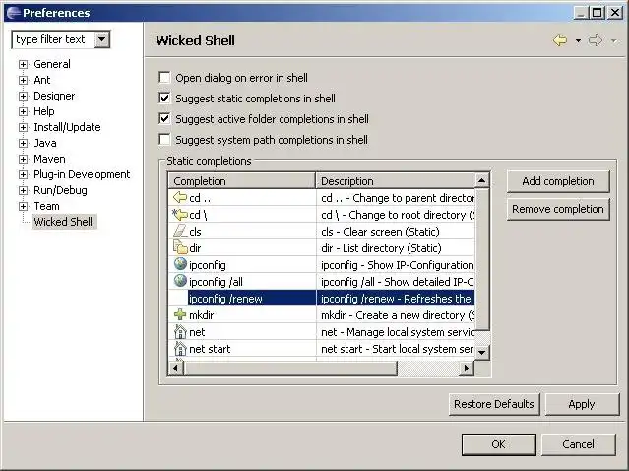Cancel the Preferences dialog
This screenshot has width=629, height=471.
coord(578,444)
